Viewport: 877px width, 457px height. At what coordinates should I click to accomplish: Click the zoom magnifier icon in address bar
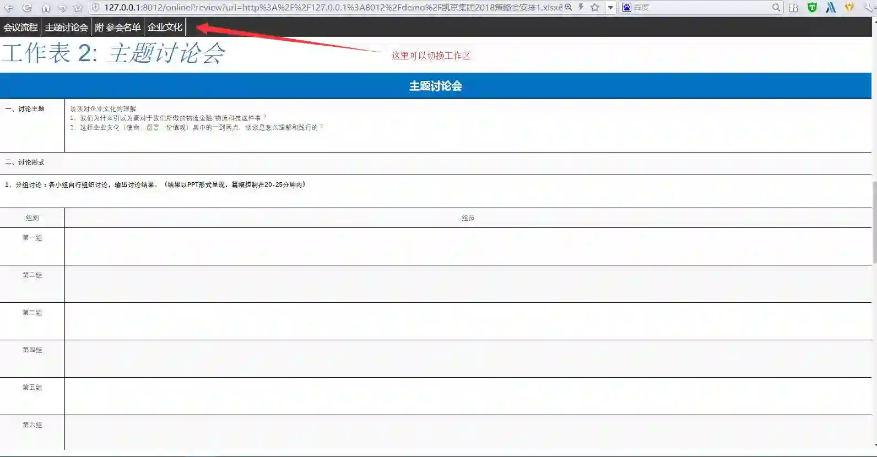(x=569, y=7)
